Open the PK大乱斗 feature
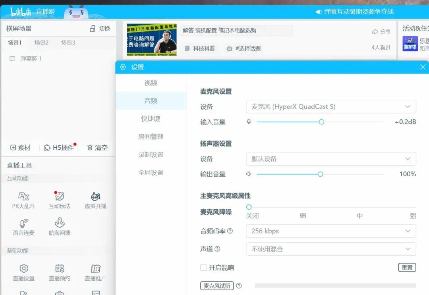 pos(23,199)
